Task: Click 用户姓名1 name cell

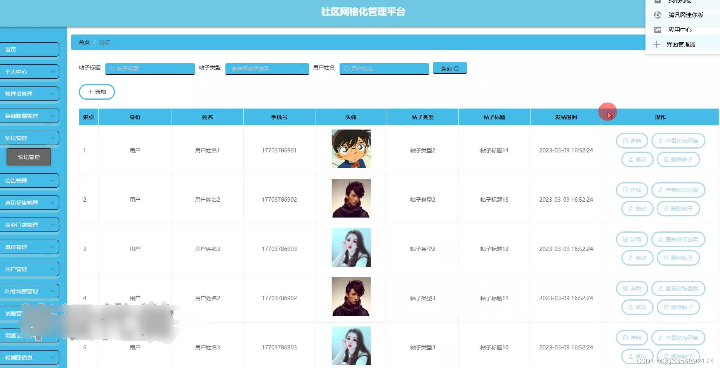Action: tap(207, 150)
